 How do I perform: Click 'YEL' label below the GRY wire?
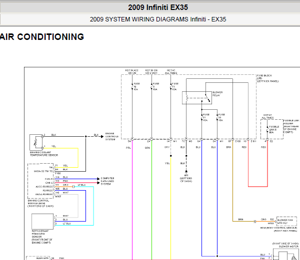[x=167, y=163]
